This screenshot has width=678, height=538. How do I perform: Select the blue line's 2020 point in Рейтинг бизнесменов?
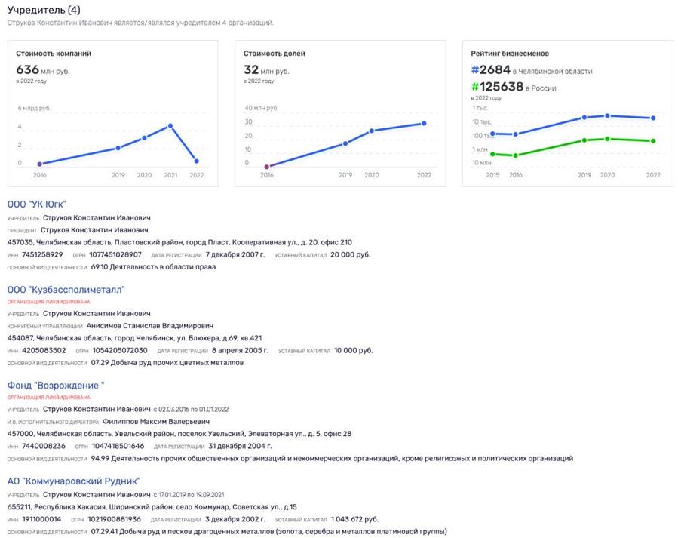click(x=608, y=115)
